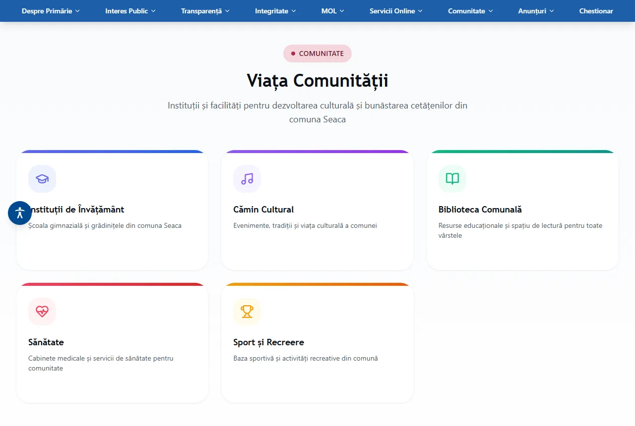Click the "Resurse educaționale și spațiu de lectură" description
This screenshot has height=426, width=635.
520,231
